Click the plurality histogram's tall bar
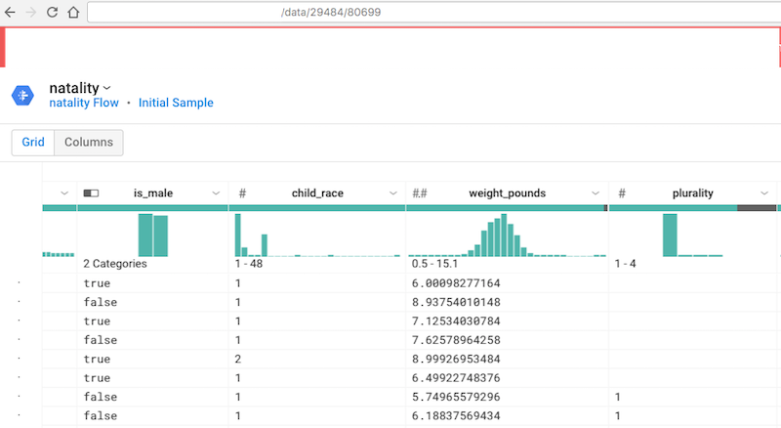781x428 pixels. coord(670,235)
